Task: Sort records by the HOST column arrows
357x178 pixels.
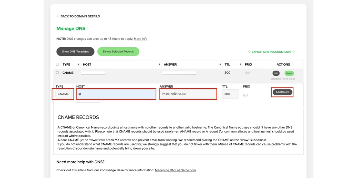Action: coord(159,64)
